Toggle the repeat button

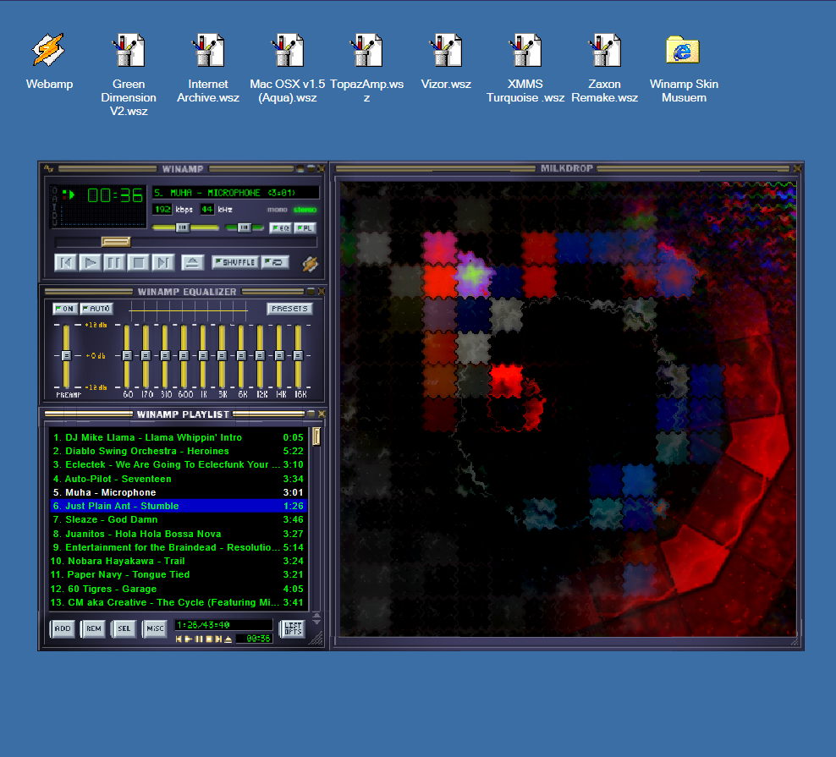point(275,262)
